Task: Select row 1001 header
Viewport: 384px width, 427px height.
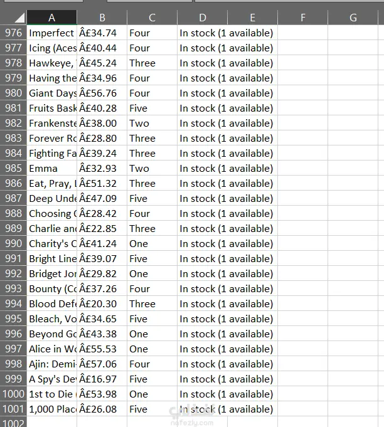Action: pos(13,409)
